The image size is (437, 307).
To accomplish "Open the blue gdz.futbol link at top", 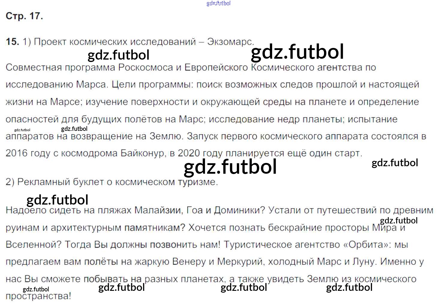I will coord(218,3).
